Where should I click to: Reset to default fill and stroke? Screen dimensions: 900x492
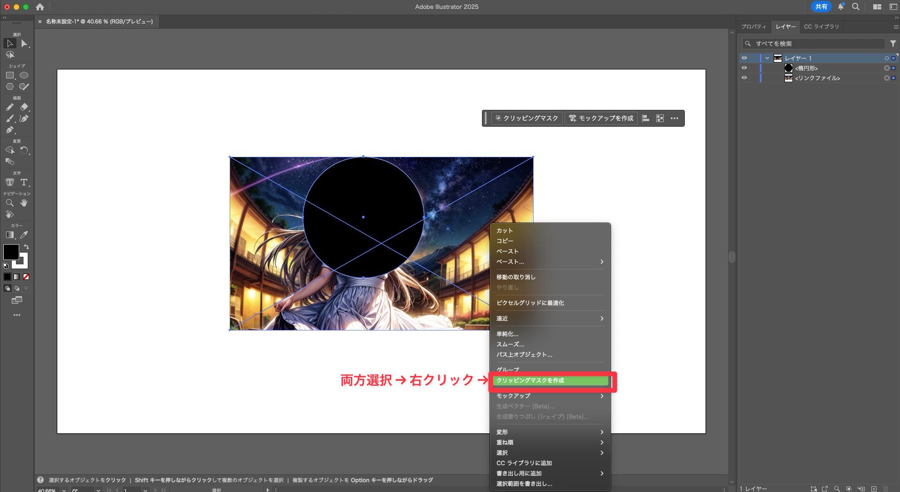(6, 266)
